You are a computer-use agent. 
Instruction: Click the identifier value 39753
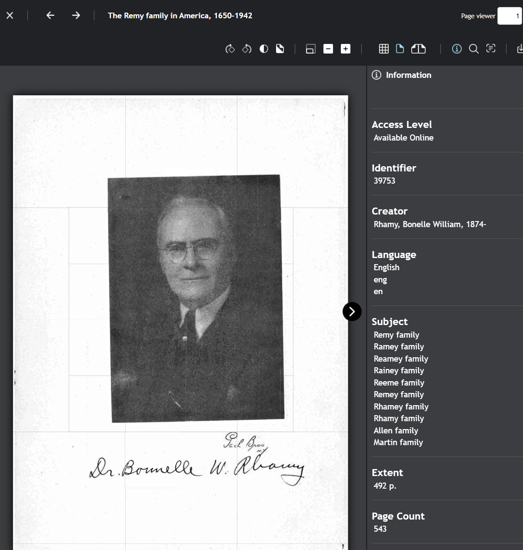tap(384, 181)
